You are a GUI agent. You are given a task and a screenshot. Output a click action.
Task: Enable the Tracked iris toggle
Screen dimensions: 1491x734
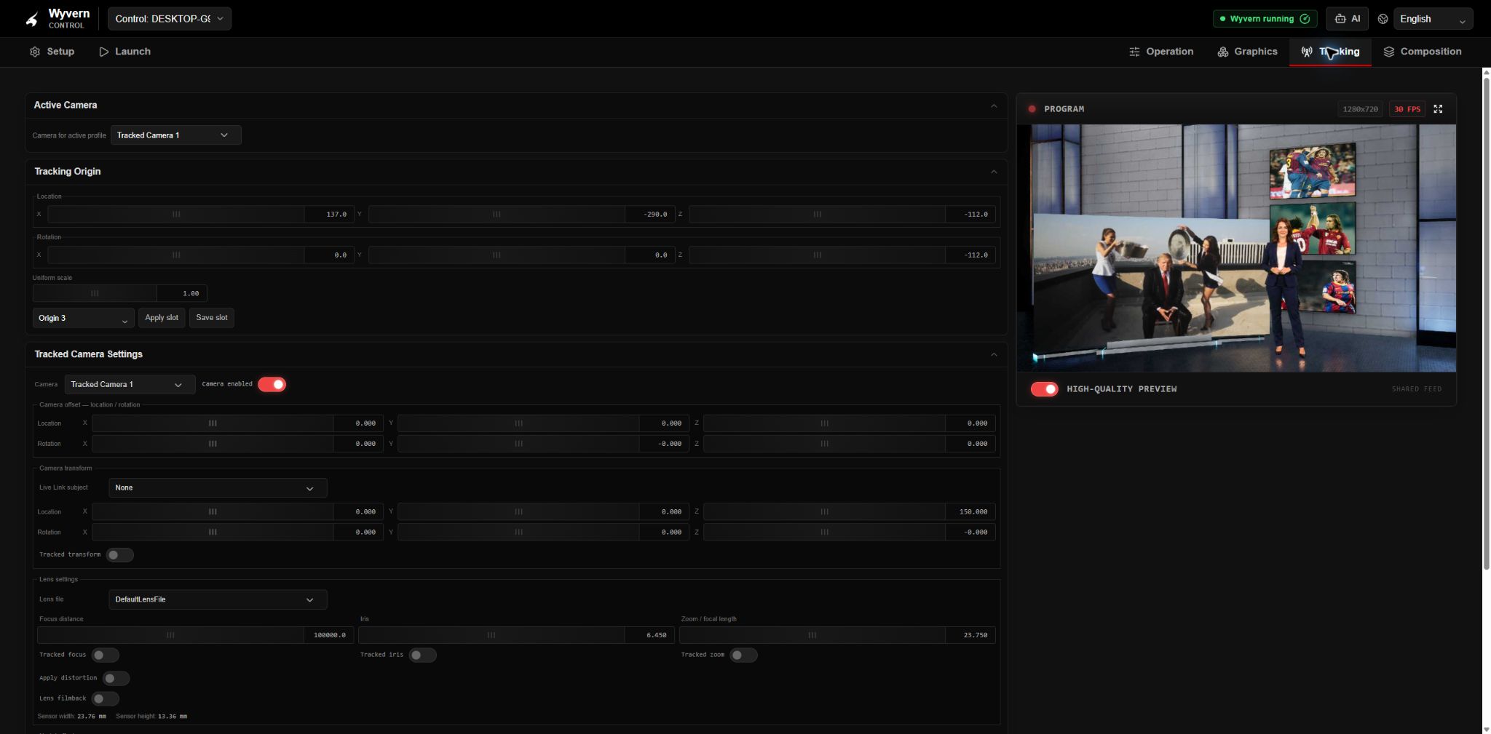pos(423,655)
